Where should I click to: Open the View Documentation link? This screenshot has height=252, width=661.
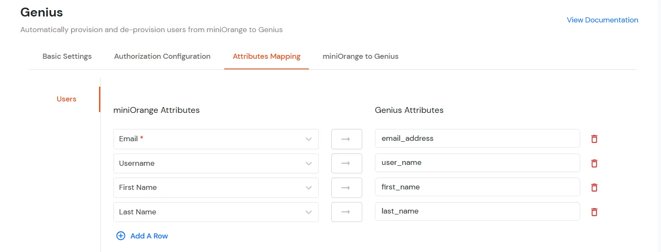603,20
